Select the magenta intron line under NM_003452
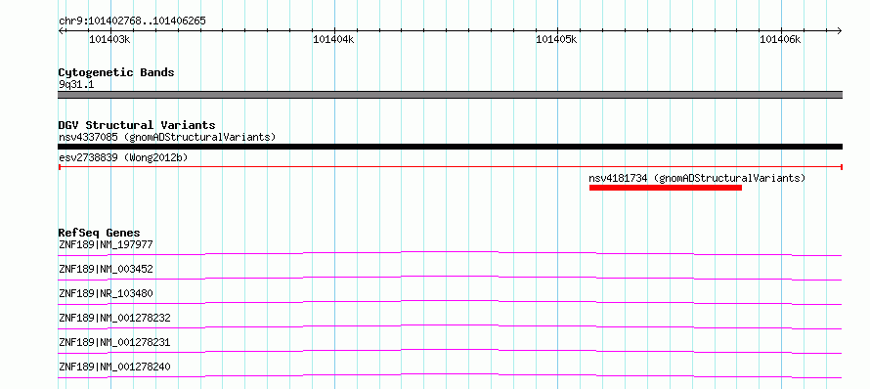This screenshot has height=389, width=870. click(x=450, y=278)
